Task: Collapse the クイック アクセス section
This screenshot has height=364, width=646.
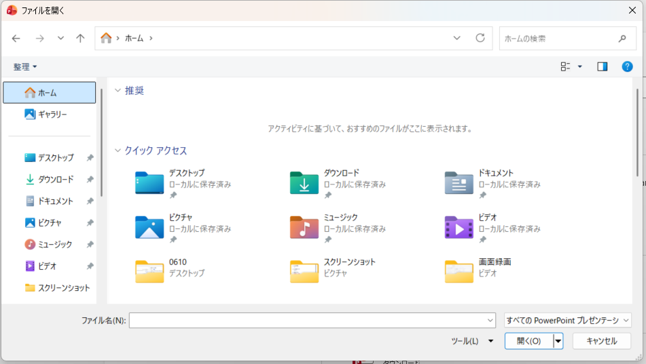Action: pos(118,150)
